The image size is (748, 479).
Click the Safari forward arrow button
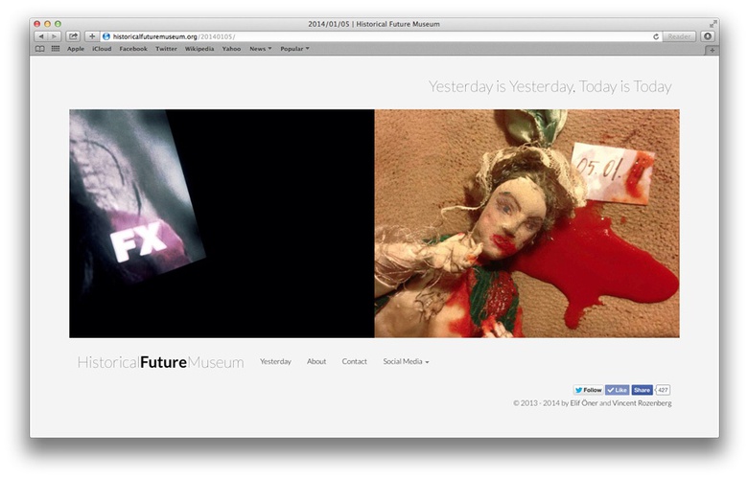(x=54, y=36)
